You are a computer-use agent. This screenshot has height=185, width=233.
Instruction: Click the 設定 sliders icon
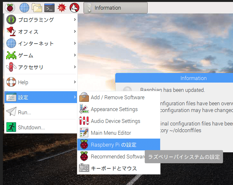click(11, 97)
